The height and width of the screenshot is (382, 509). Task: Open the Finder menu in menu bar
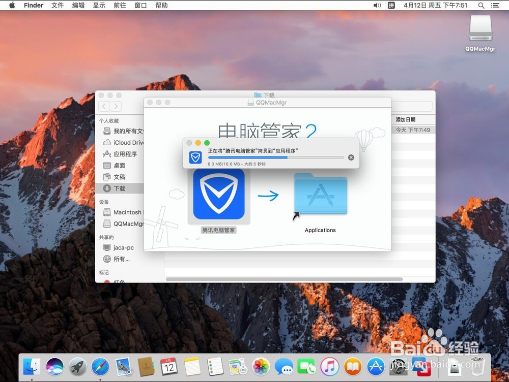(34, 5)
